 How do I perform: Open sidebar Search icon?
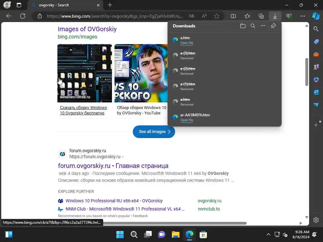click(316, 29)
